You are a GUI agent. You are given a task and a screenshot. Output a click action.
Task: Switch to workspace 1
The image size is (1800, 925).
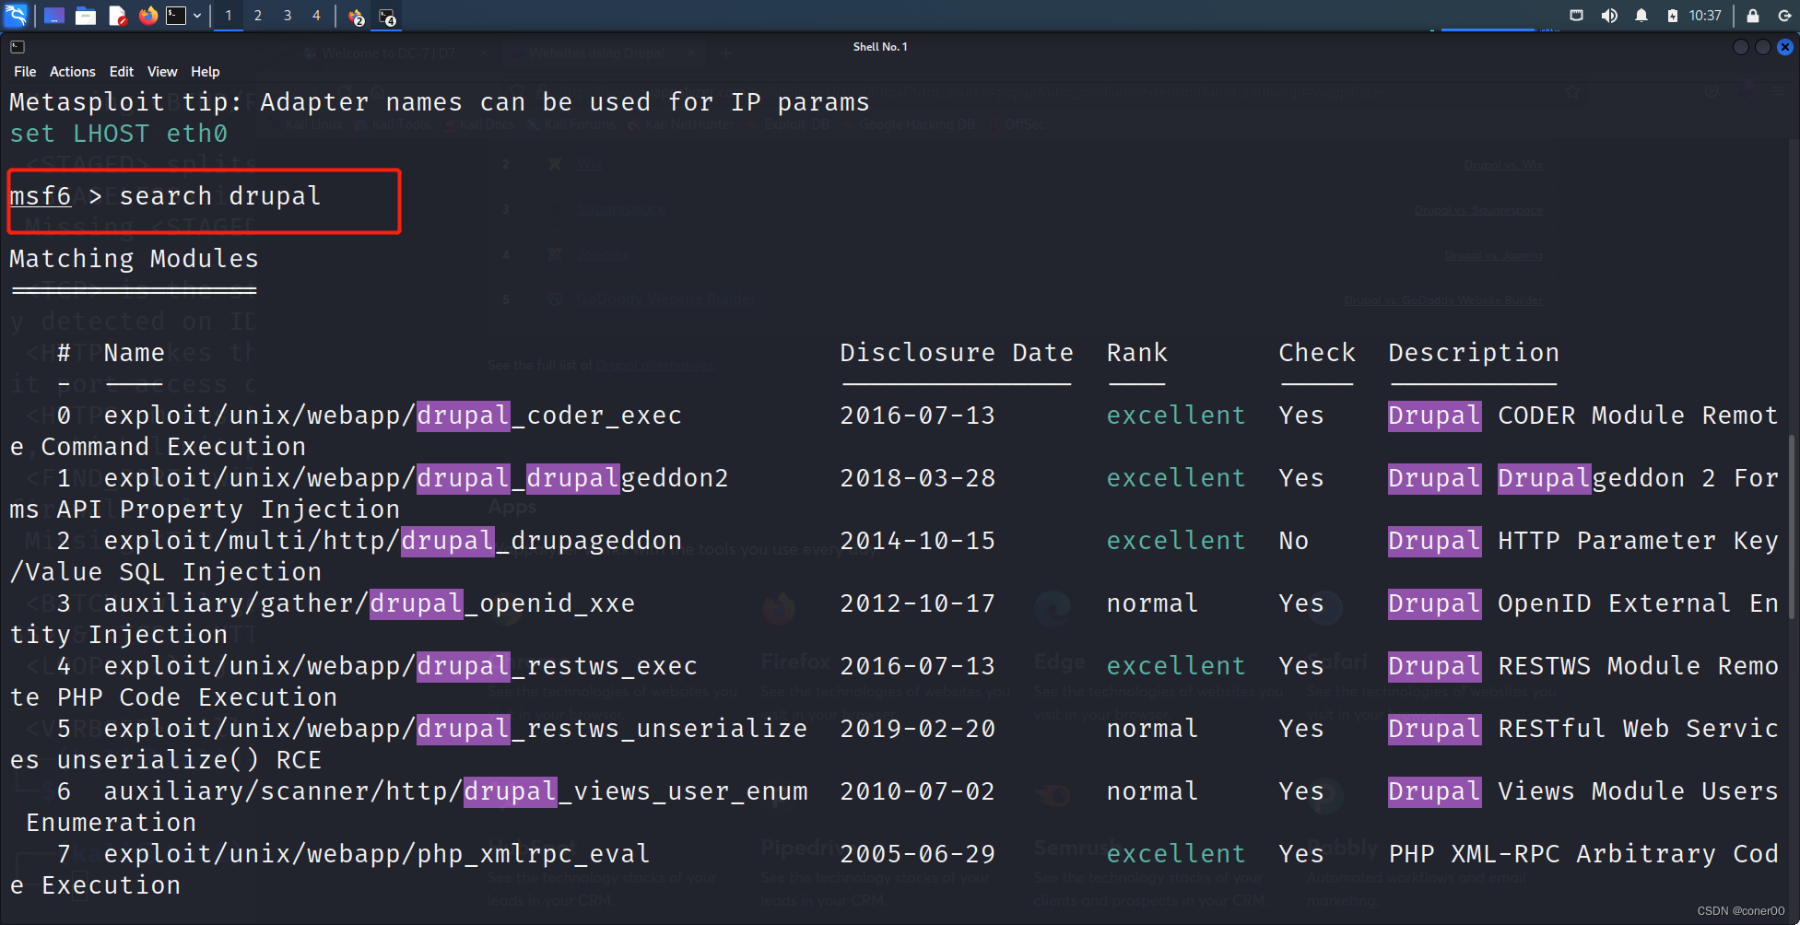229,16
